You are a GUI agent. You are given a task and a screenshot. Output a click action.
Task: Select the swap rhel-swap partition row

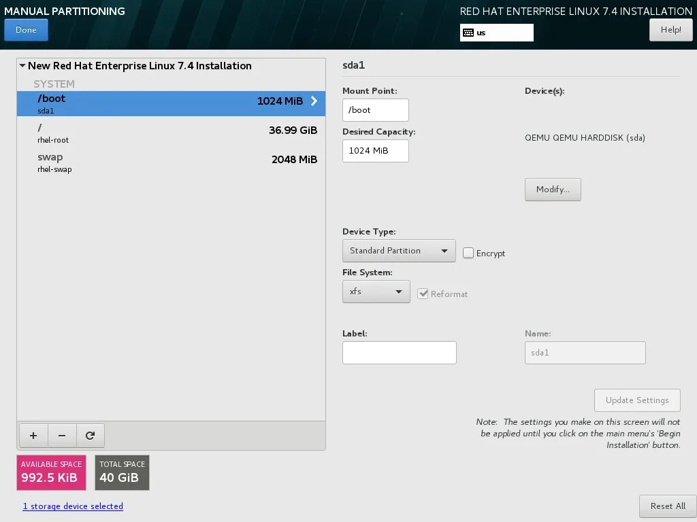(171, 162)
